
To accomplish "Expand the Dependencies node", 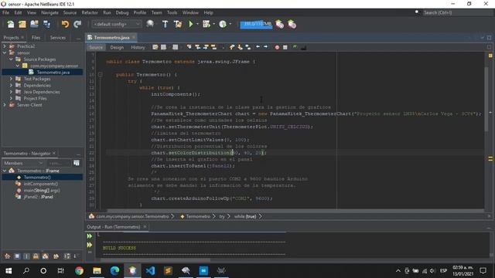I will (x=11, y=86).
